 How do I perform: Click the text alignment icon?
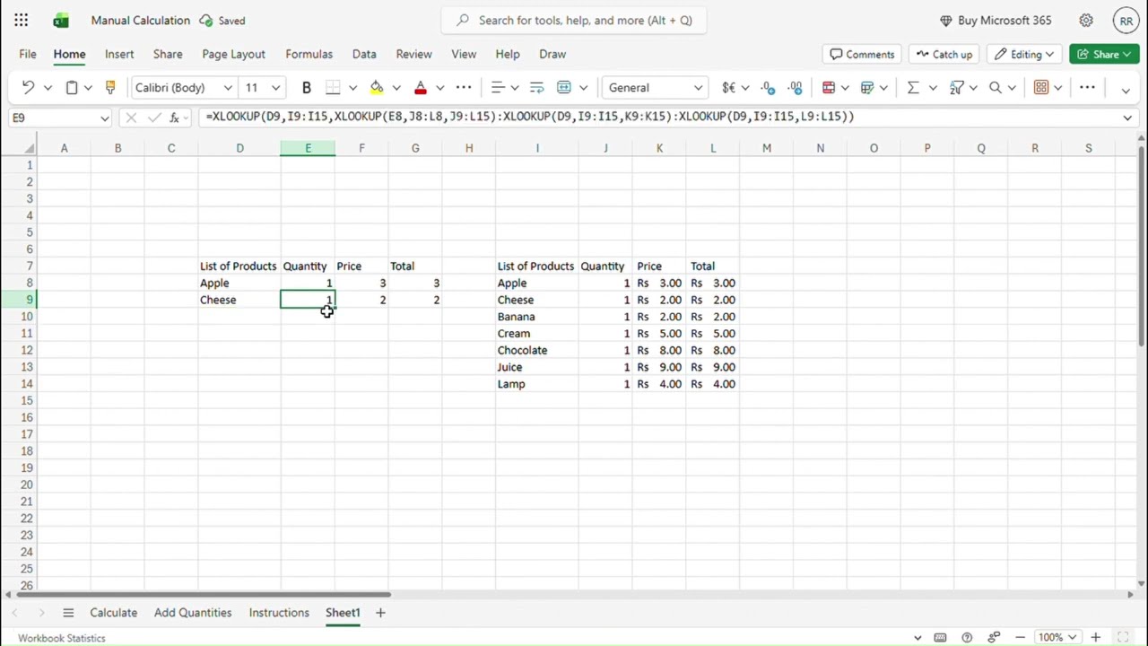pyautogui.click(x=498, y=87)
